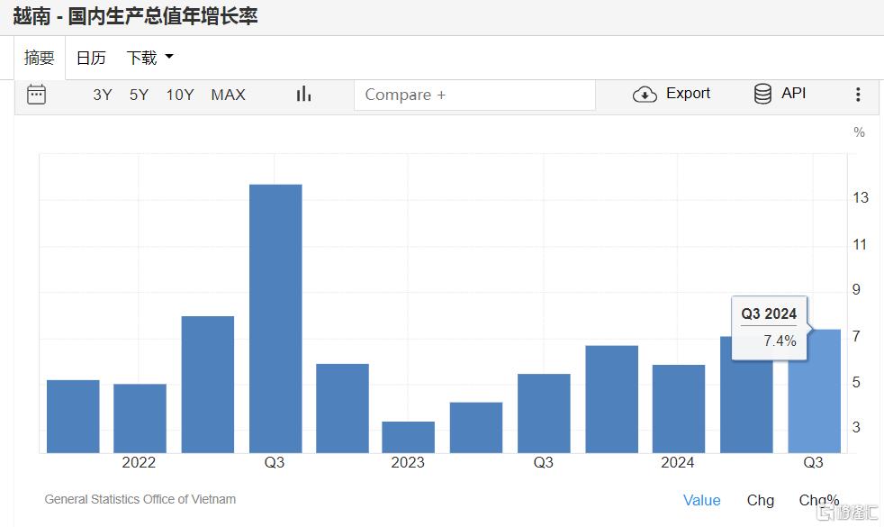This screenshot has height=527, width=884.
Task: Open the three-dot more options menu
Action: click(x=858, y=95)
